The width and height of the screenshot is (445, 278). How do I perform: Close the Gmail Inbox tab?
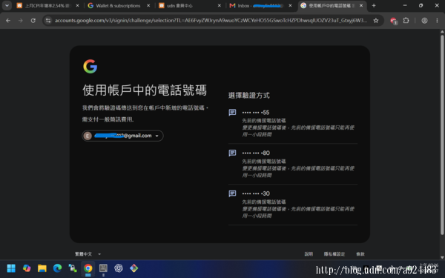[290, 6]
